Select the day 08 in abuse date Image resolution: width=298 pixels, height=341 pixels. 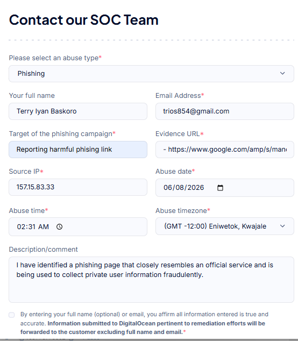tap(180, 188)
